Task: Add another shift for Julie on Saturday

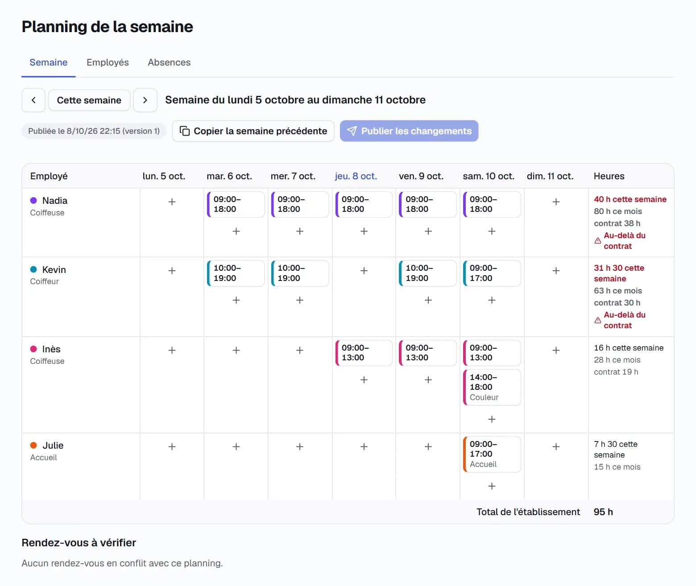Action: (492, 486)
